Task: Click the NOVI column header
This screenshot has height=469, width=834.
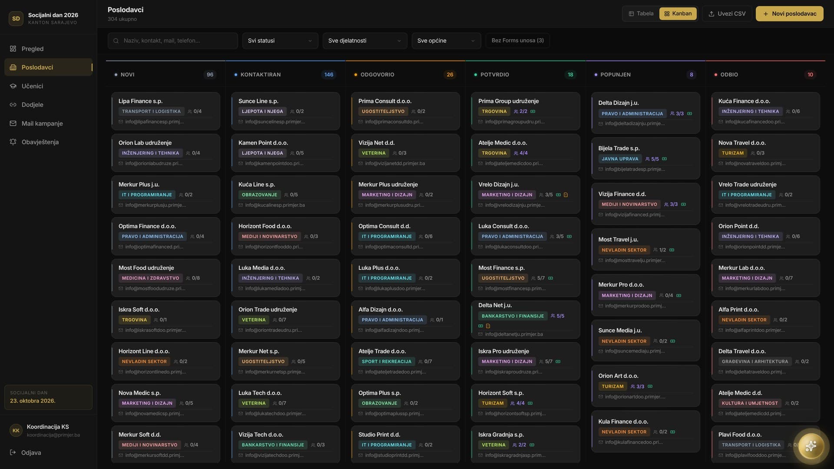Action: click(165, 75)
